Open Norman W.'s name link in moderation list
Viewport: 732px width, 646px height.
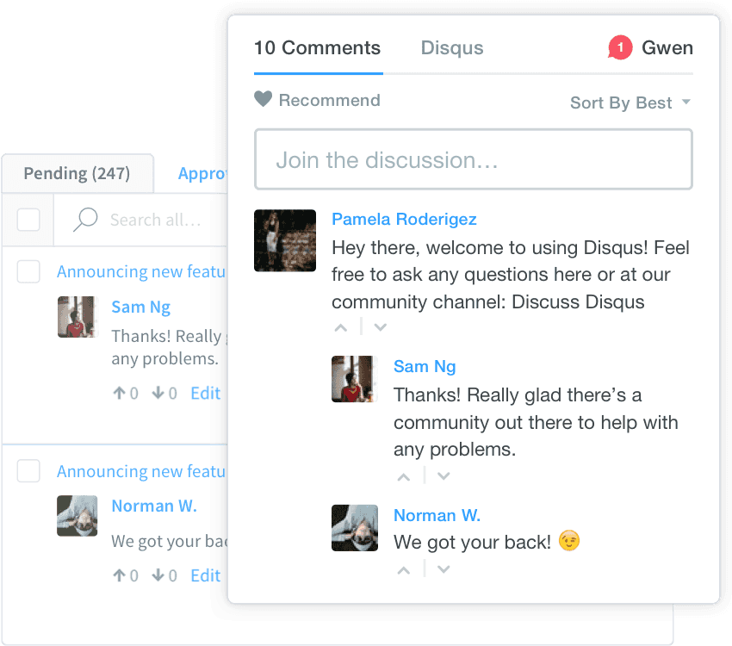pos(154,506)
